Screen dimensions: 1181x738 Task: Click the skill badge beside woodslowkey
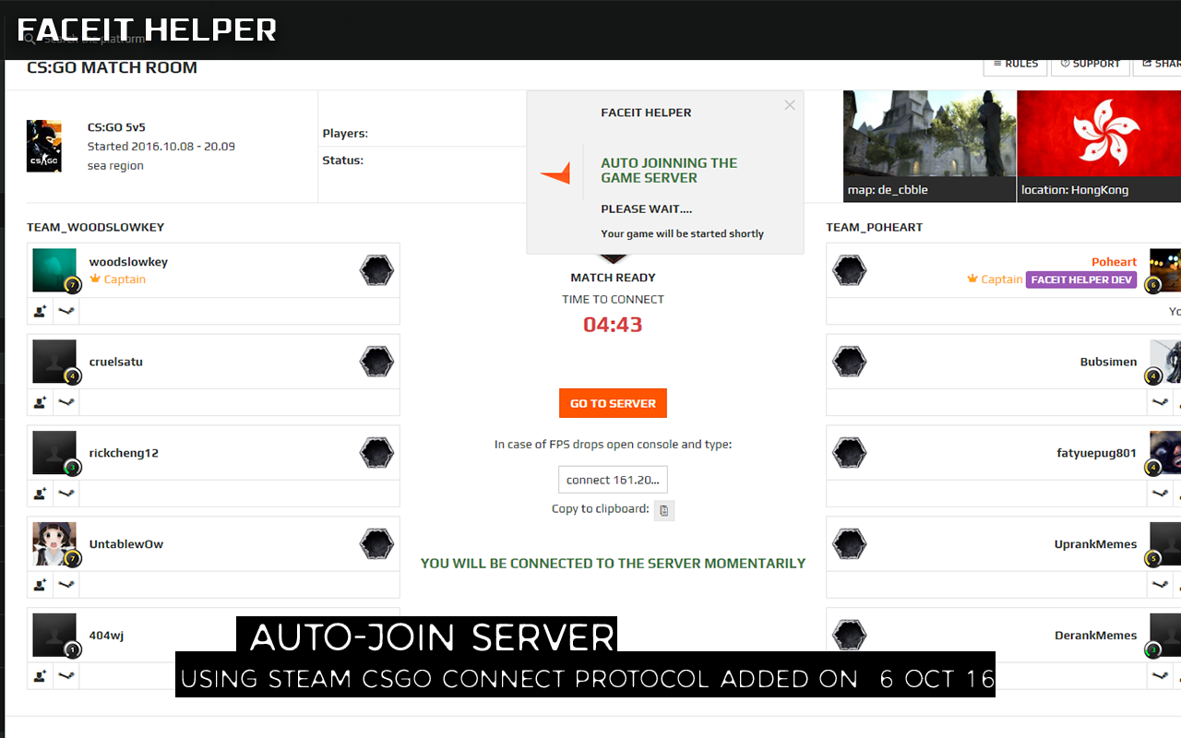click(376, 270)
